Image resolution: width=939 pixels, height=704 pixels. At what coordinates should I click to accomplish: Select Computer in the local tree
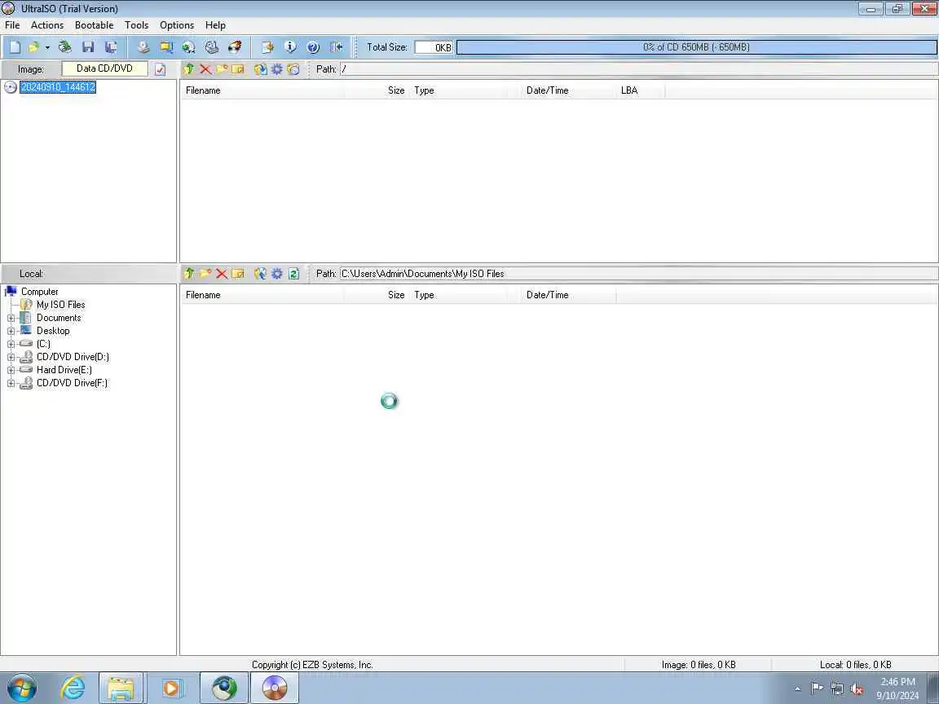coord(39,292)
